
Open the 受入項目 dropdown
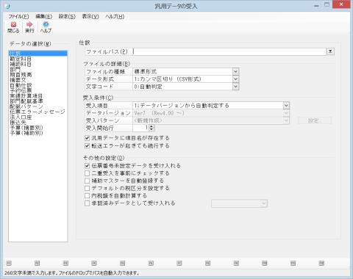click(286, 106)
